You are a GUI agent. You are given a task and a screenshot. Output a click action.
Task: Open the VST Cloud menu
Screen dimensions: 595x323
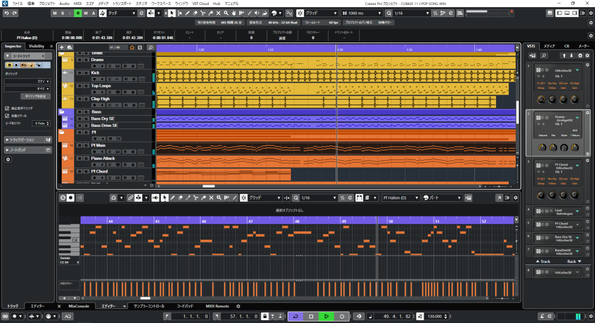201,3
